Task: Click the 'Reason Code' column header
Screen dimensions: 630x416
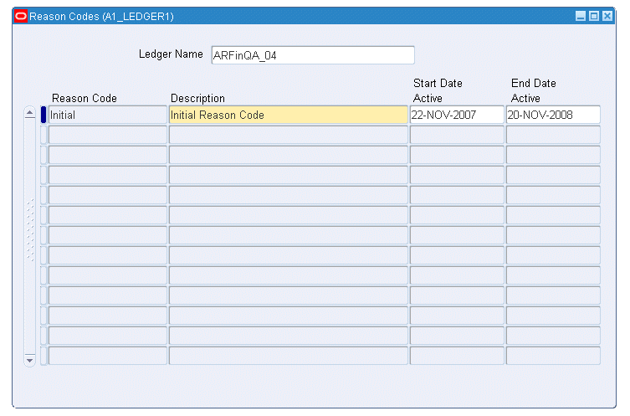Action: coord(85,98)
